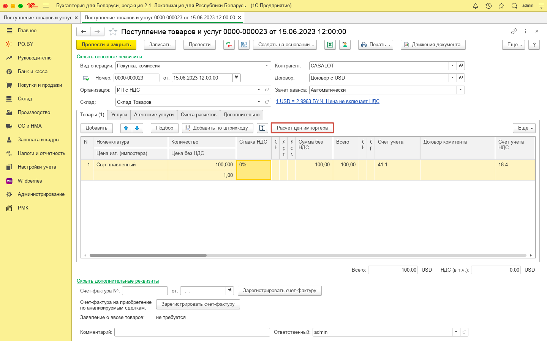Image resolution: width=547 pixels, height=341 pixels.
Task: Open history clock icon in title bar
Action: point(489,6)
